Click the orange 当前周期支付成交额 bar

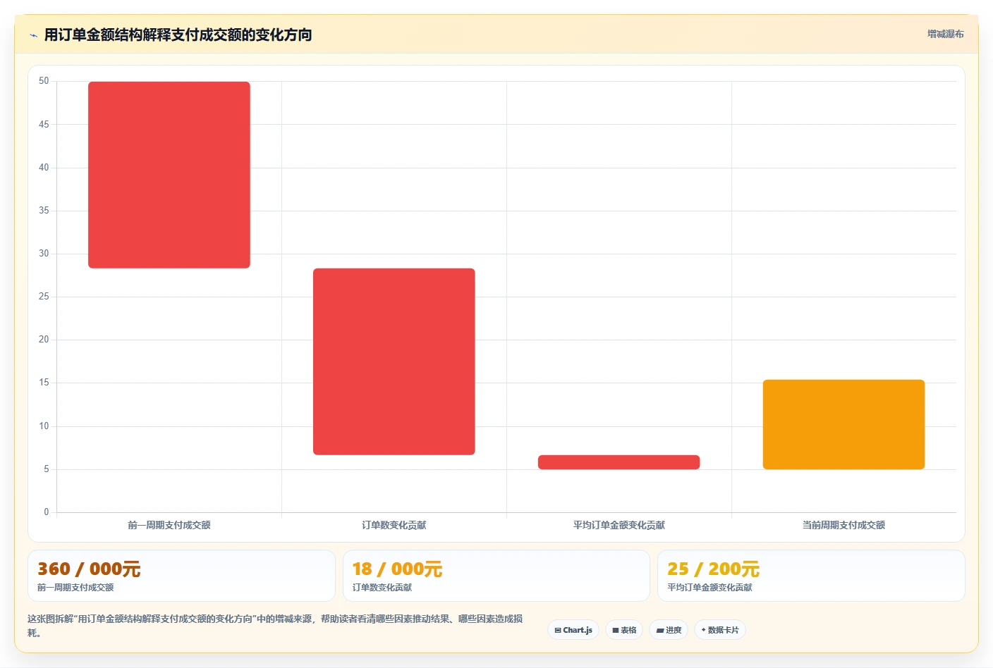pyautogui.click(x=843, y=424)
